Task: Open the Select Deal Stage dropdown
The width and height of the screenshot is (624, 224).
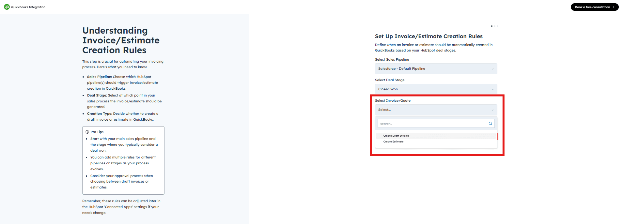Action: (x=436, y=89)
